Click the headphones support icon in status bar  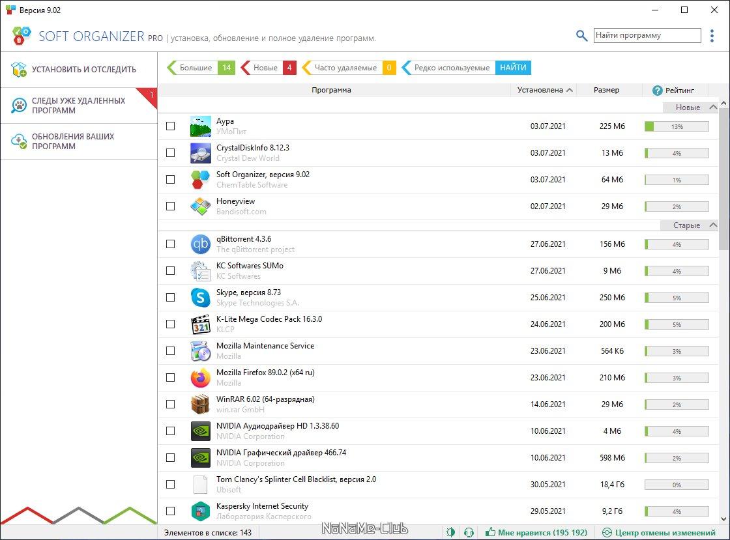468,532
